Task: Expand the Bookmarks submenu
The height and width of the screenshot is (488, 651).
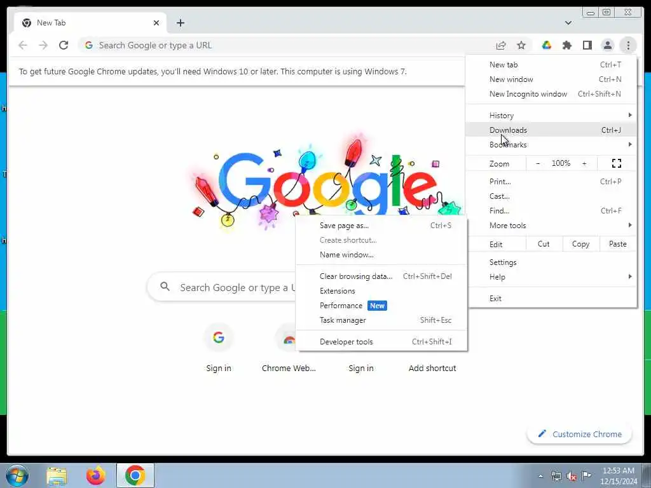Action: (x=551, y=144)
